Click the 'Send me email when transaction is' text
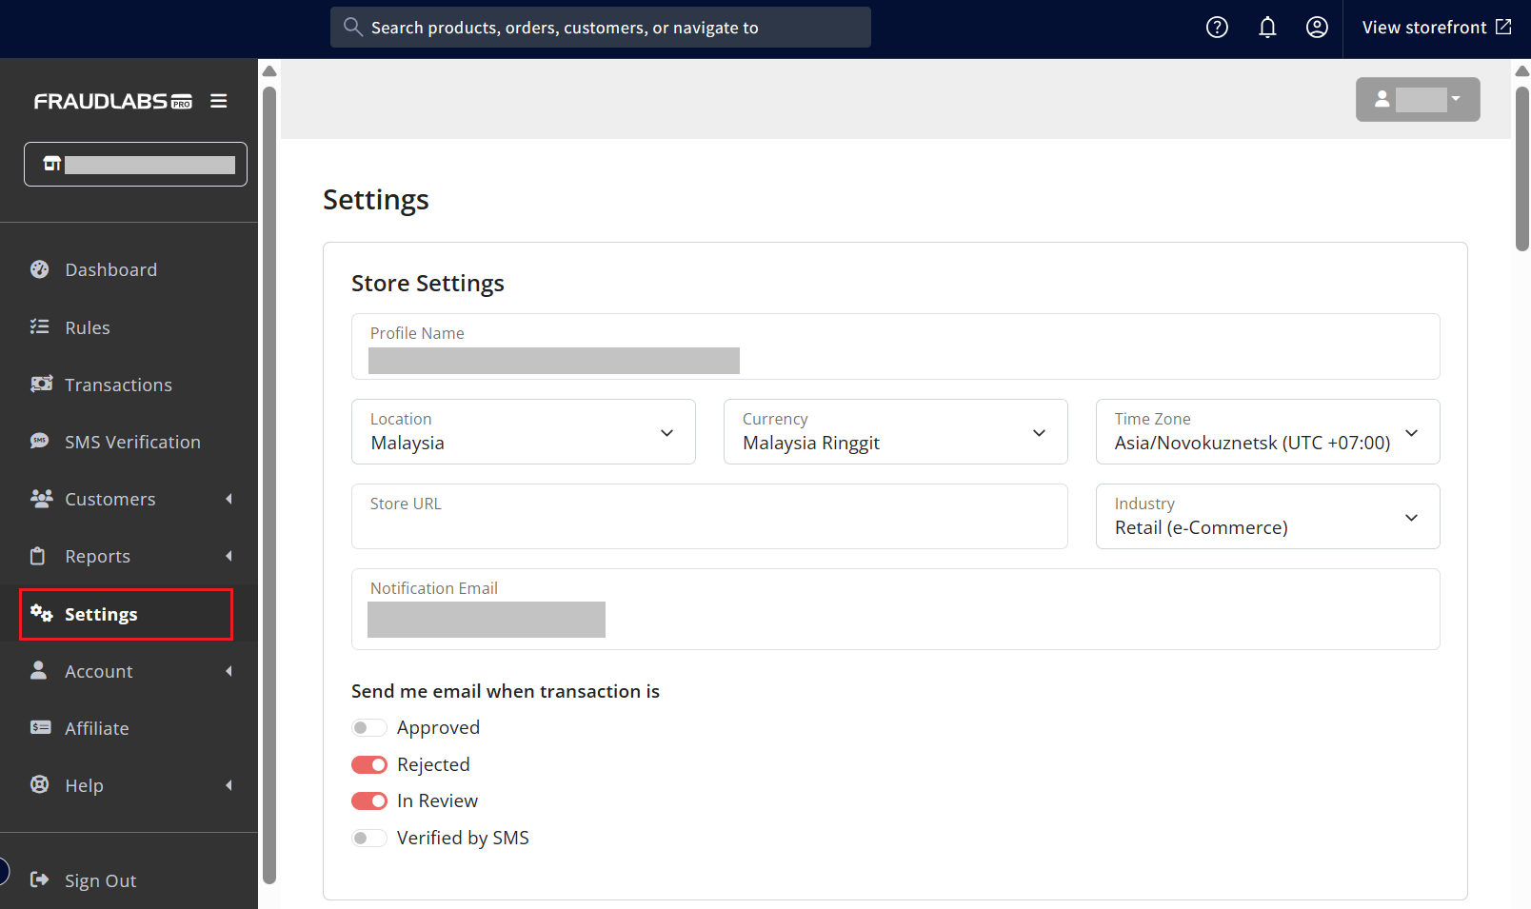This screenshot has width=1531, height=909. coord(506,691)
